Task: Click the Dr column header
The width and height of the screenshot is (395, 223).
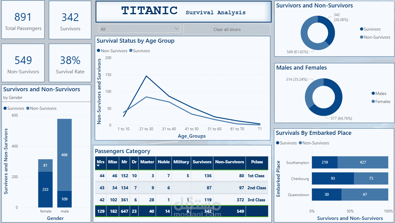Action: click(x=134, y=162)
